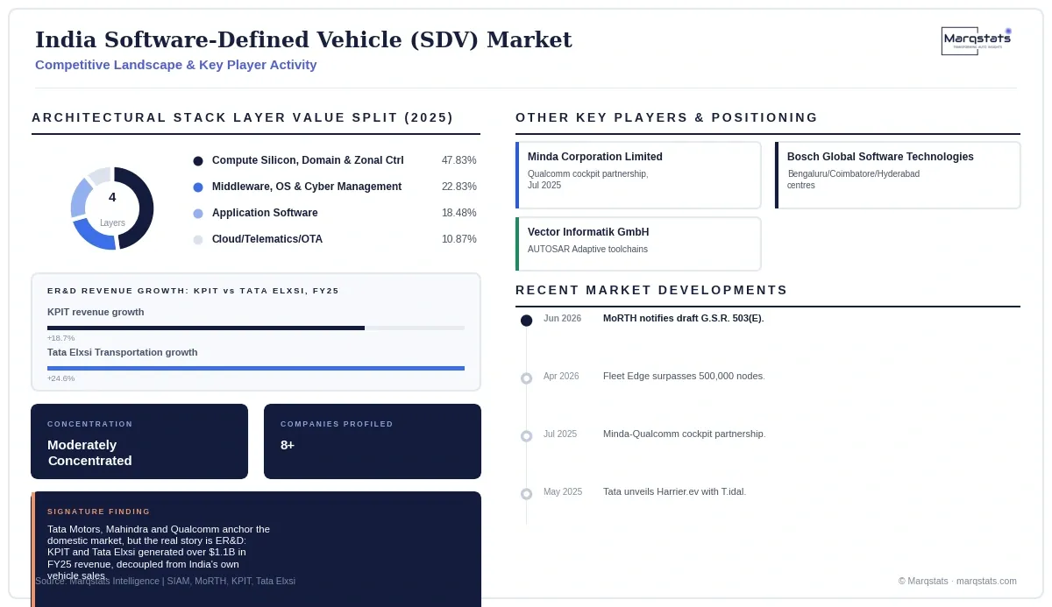This screenshot has width=1052, height=607.
Task: Click the 18.48% value
Action: 459,213
